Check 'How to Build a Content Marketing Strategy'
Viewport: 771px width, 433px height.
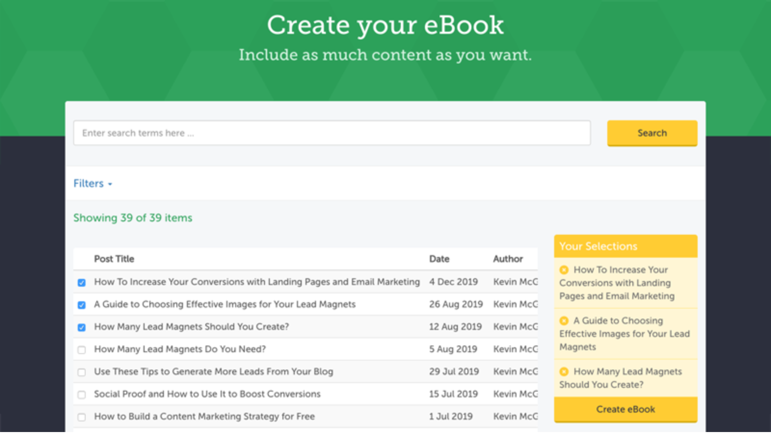pos(81,417)
